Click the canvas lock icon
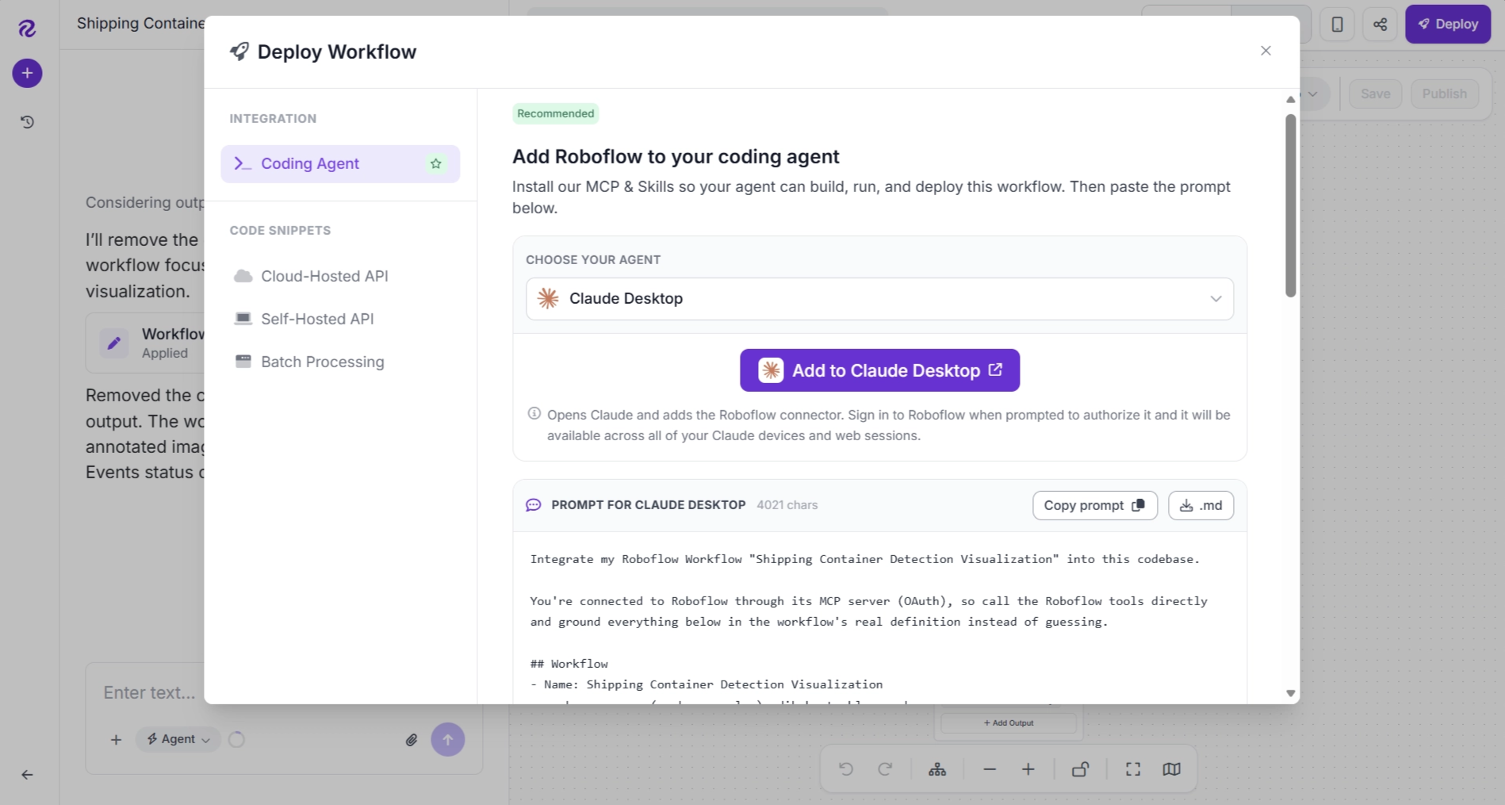Image resolution: width=1505 pixels, height=805 pixels. tap(1080, 769)
